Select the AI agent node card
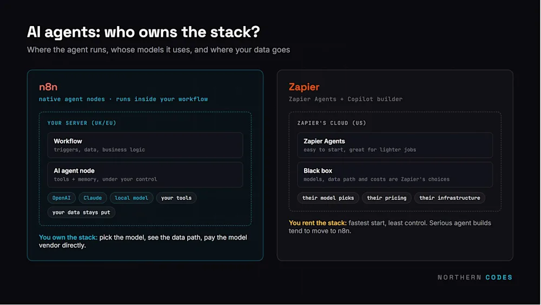The width and height of the screenshot is (541, 305). point(145,175)
